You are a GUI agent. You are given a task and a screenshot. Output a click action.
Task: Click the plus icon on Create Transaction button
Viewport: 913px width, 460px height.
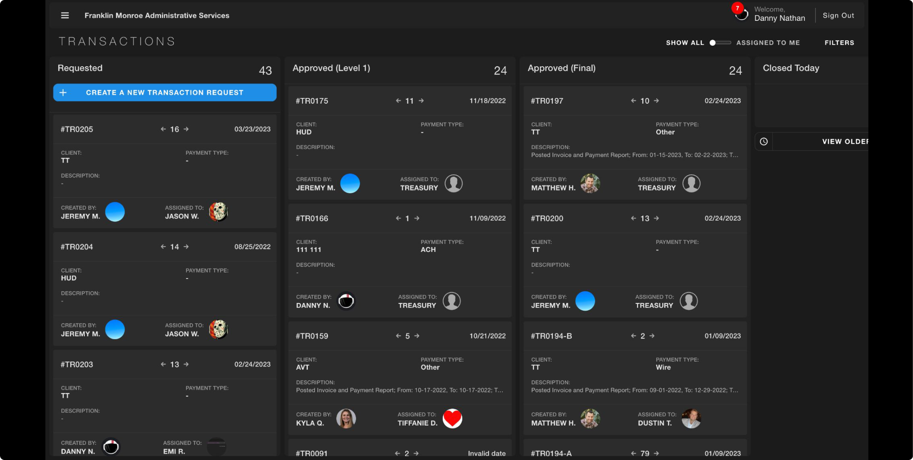coord(63,93)
